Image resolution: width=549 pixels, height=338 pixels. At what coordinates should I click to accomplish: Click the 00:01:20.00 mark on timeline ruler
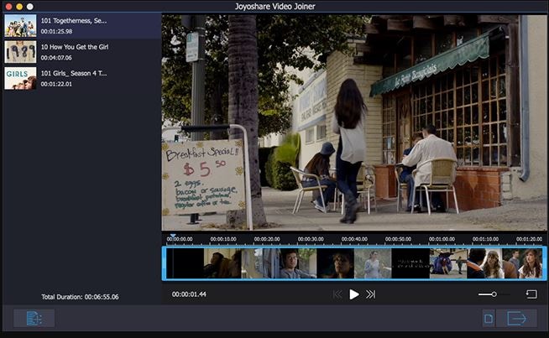coord(529,239)
